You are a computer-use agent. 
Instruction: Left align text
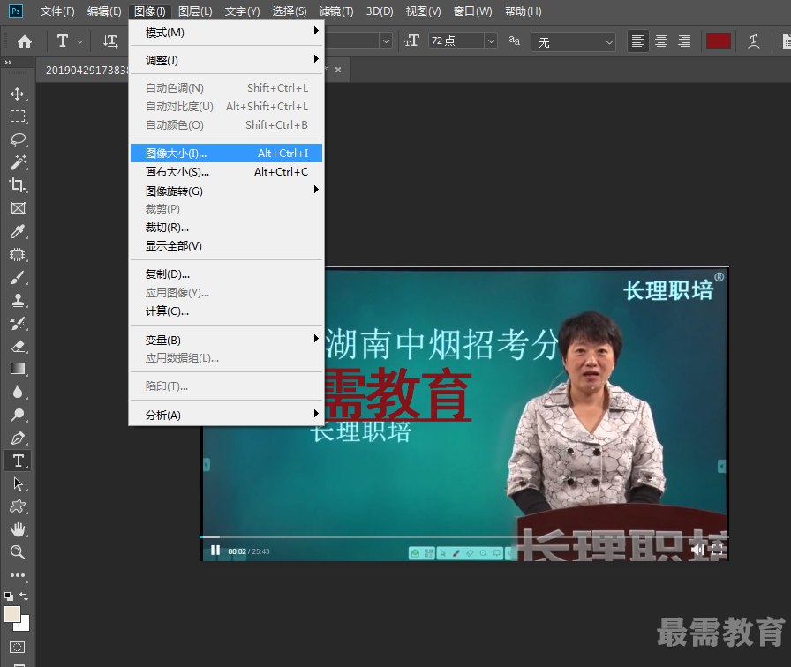(637, 41)
